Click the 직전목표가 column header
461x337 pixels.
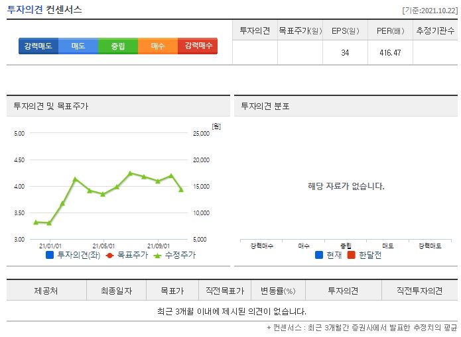(x=225, y=291)
